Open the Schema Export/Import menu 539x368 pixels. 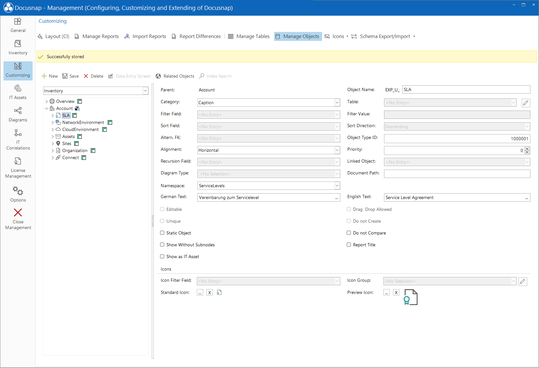tap(383, 36)
